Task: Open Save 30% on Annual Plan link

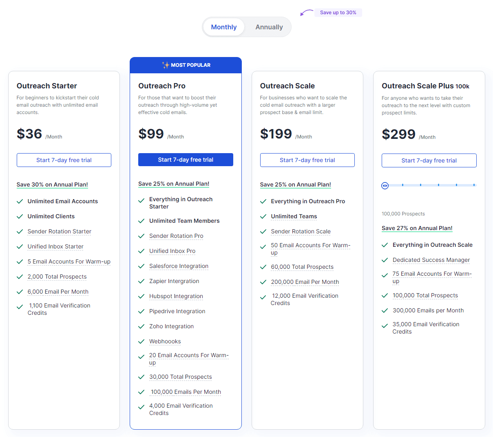Action: tap(52, 184)
